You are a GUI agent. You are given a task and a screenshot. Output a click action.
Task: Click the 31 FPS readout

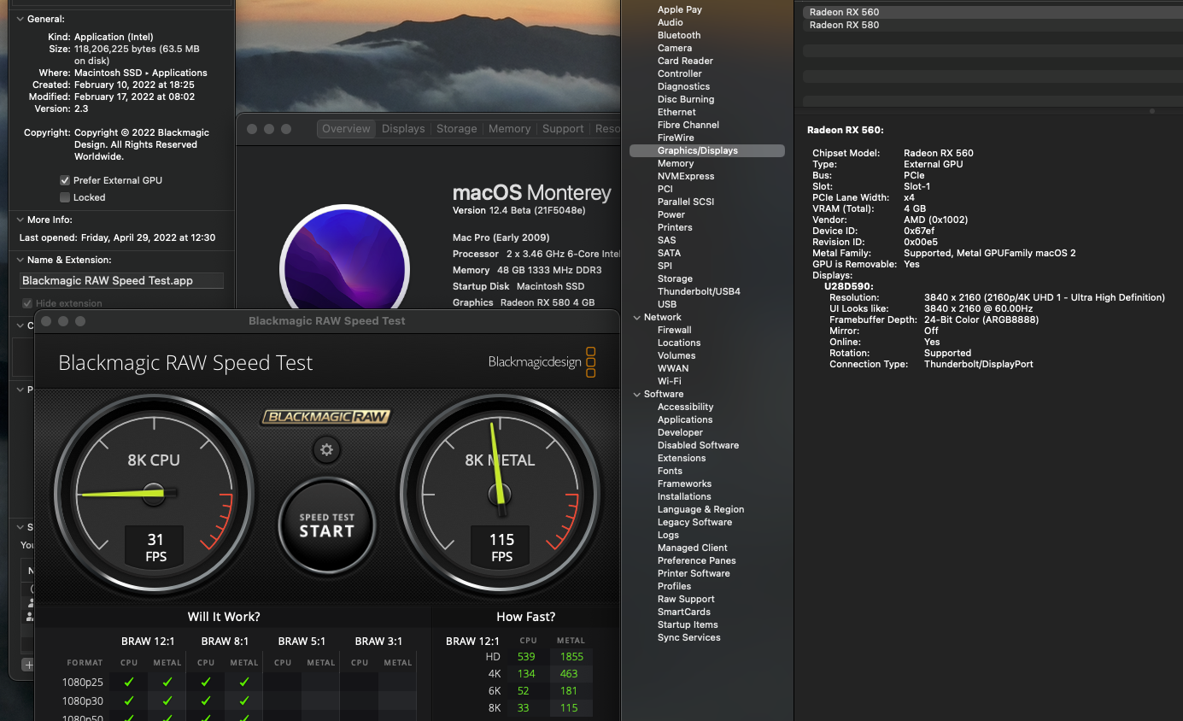click(155, 547)
